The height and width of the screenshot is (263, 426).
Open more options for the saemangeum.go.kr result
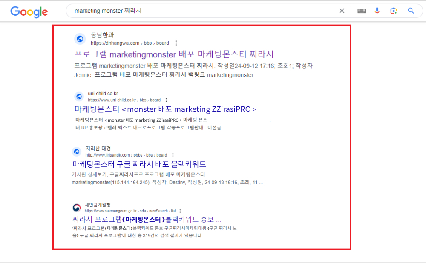pos(180,211)
